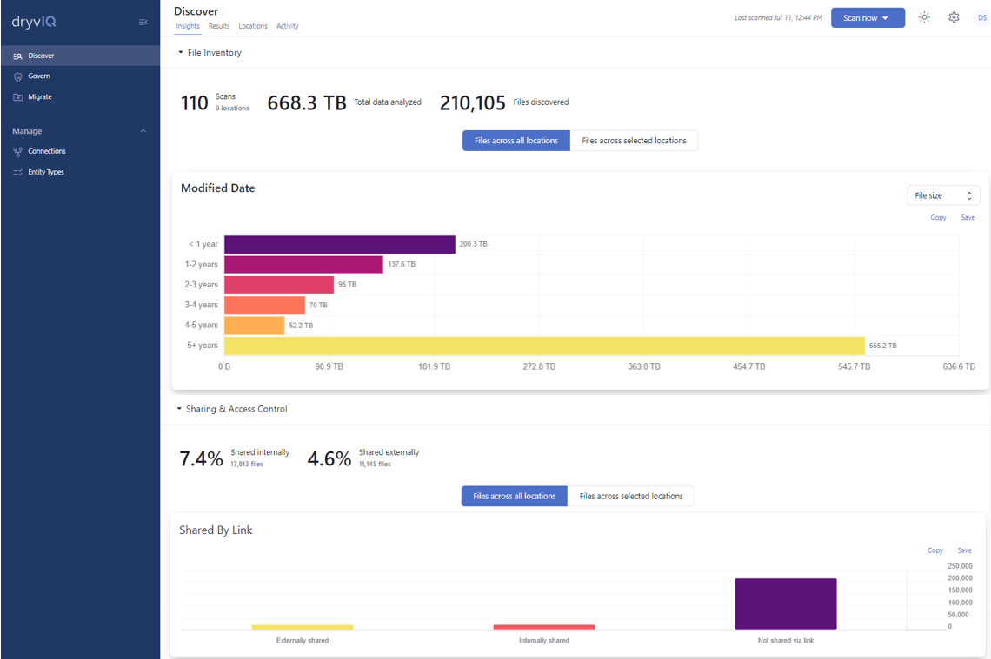Collapse the sidebar using the menu icon
991x659 pixels.
143,23
